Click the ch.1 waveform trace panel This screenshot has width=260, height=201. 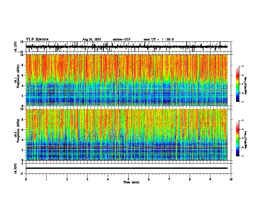pos(129,47)
